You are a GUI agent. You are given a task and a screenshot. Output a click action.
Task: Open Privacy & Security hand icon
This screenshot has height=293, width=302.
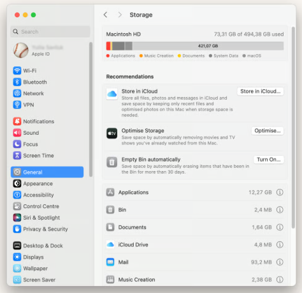pos(17,229)
